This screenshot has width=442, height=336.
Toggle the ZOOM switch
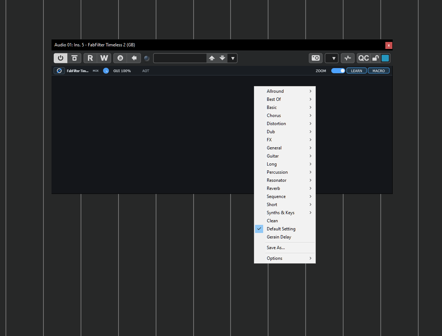click(338, 71)
